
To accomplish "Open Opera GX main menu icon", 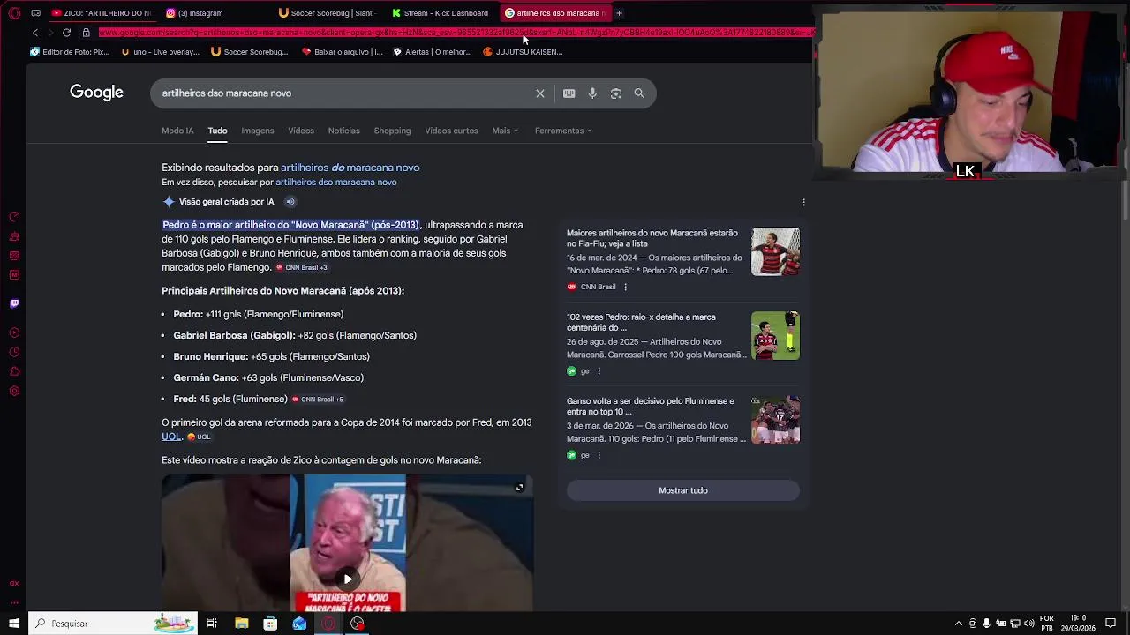I will click(14, 13).
